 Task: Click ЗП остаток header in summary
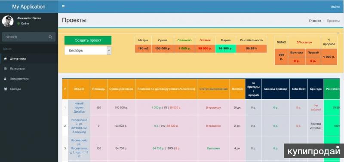pos(304,43)
